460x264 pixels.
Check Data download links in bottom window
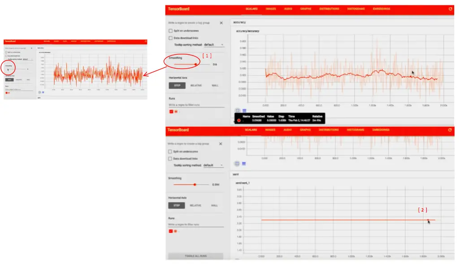point(170,158)
